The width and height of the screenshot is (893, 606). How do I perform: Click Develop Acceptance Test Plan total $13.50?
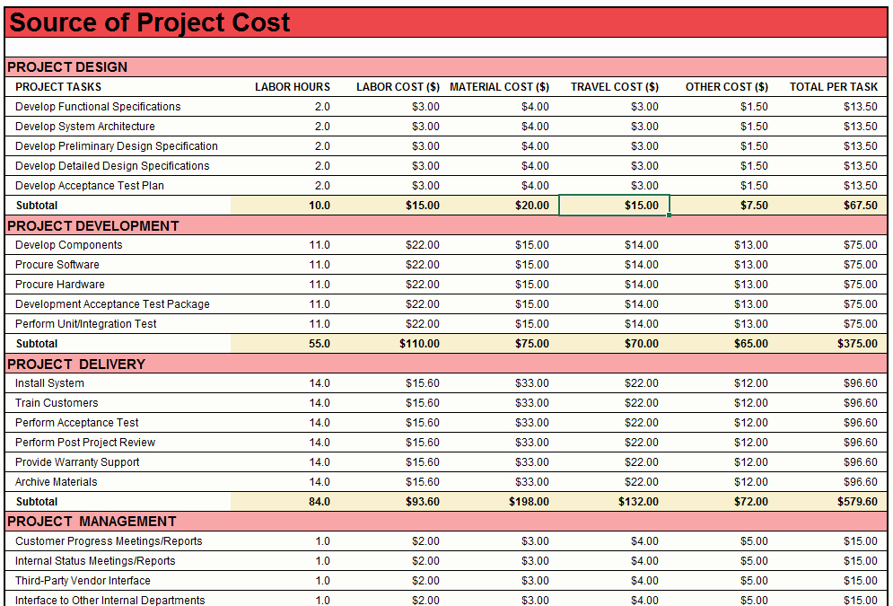(x=860, y=186)
